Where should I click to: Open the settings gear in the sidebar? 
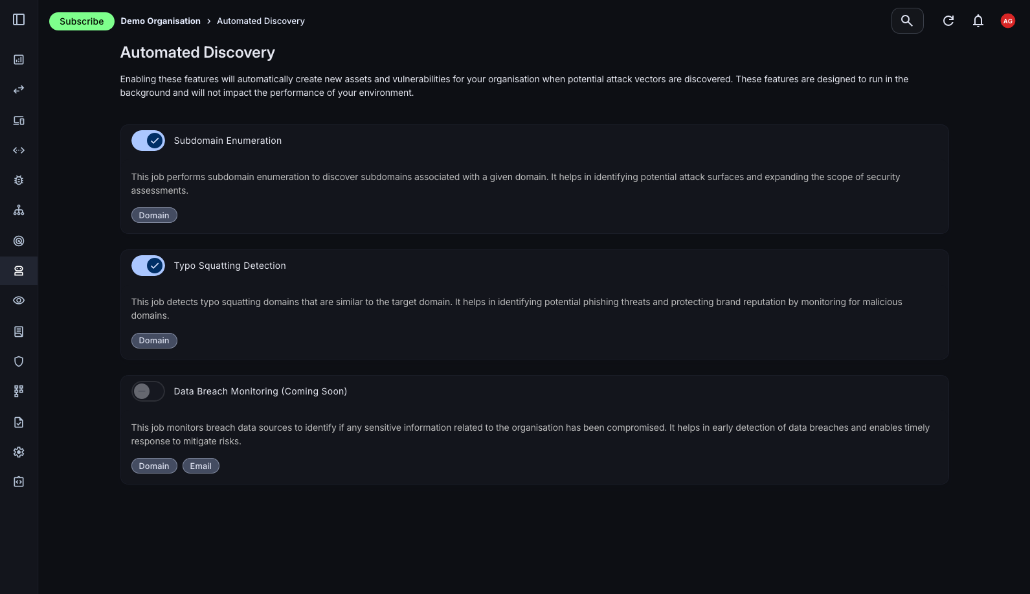tap(19, 451)
